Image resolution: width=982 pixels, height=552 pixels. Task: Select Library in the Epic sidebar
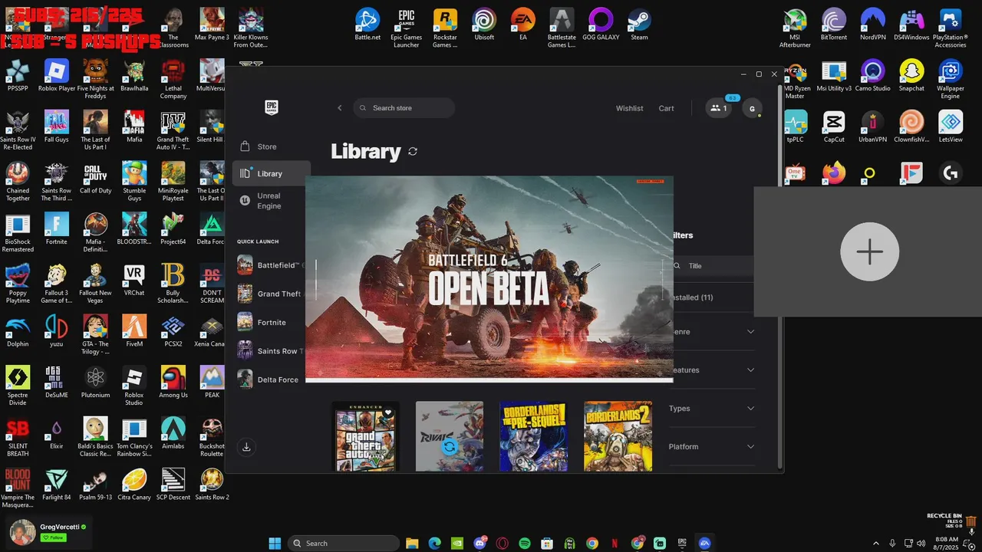tap(271, 173)
